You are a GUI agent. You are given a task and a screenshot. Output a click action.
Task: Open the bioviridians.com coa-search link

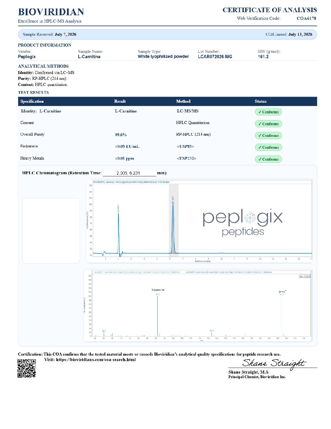96,360
